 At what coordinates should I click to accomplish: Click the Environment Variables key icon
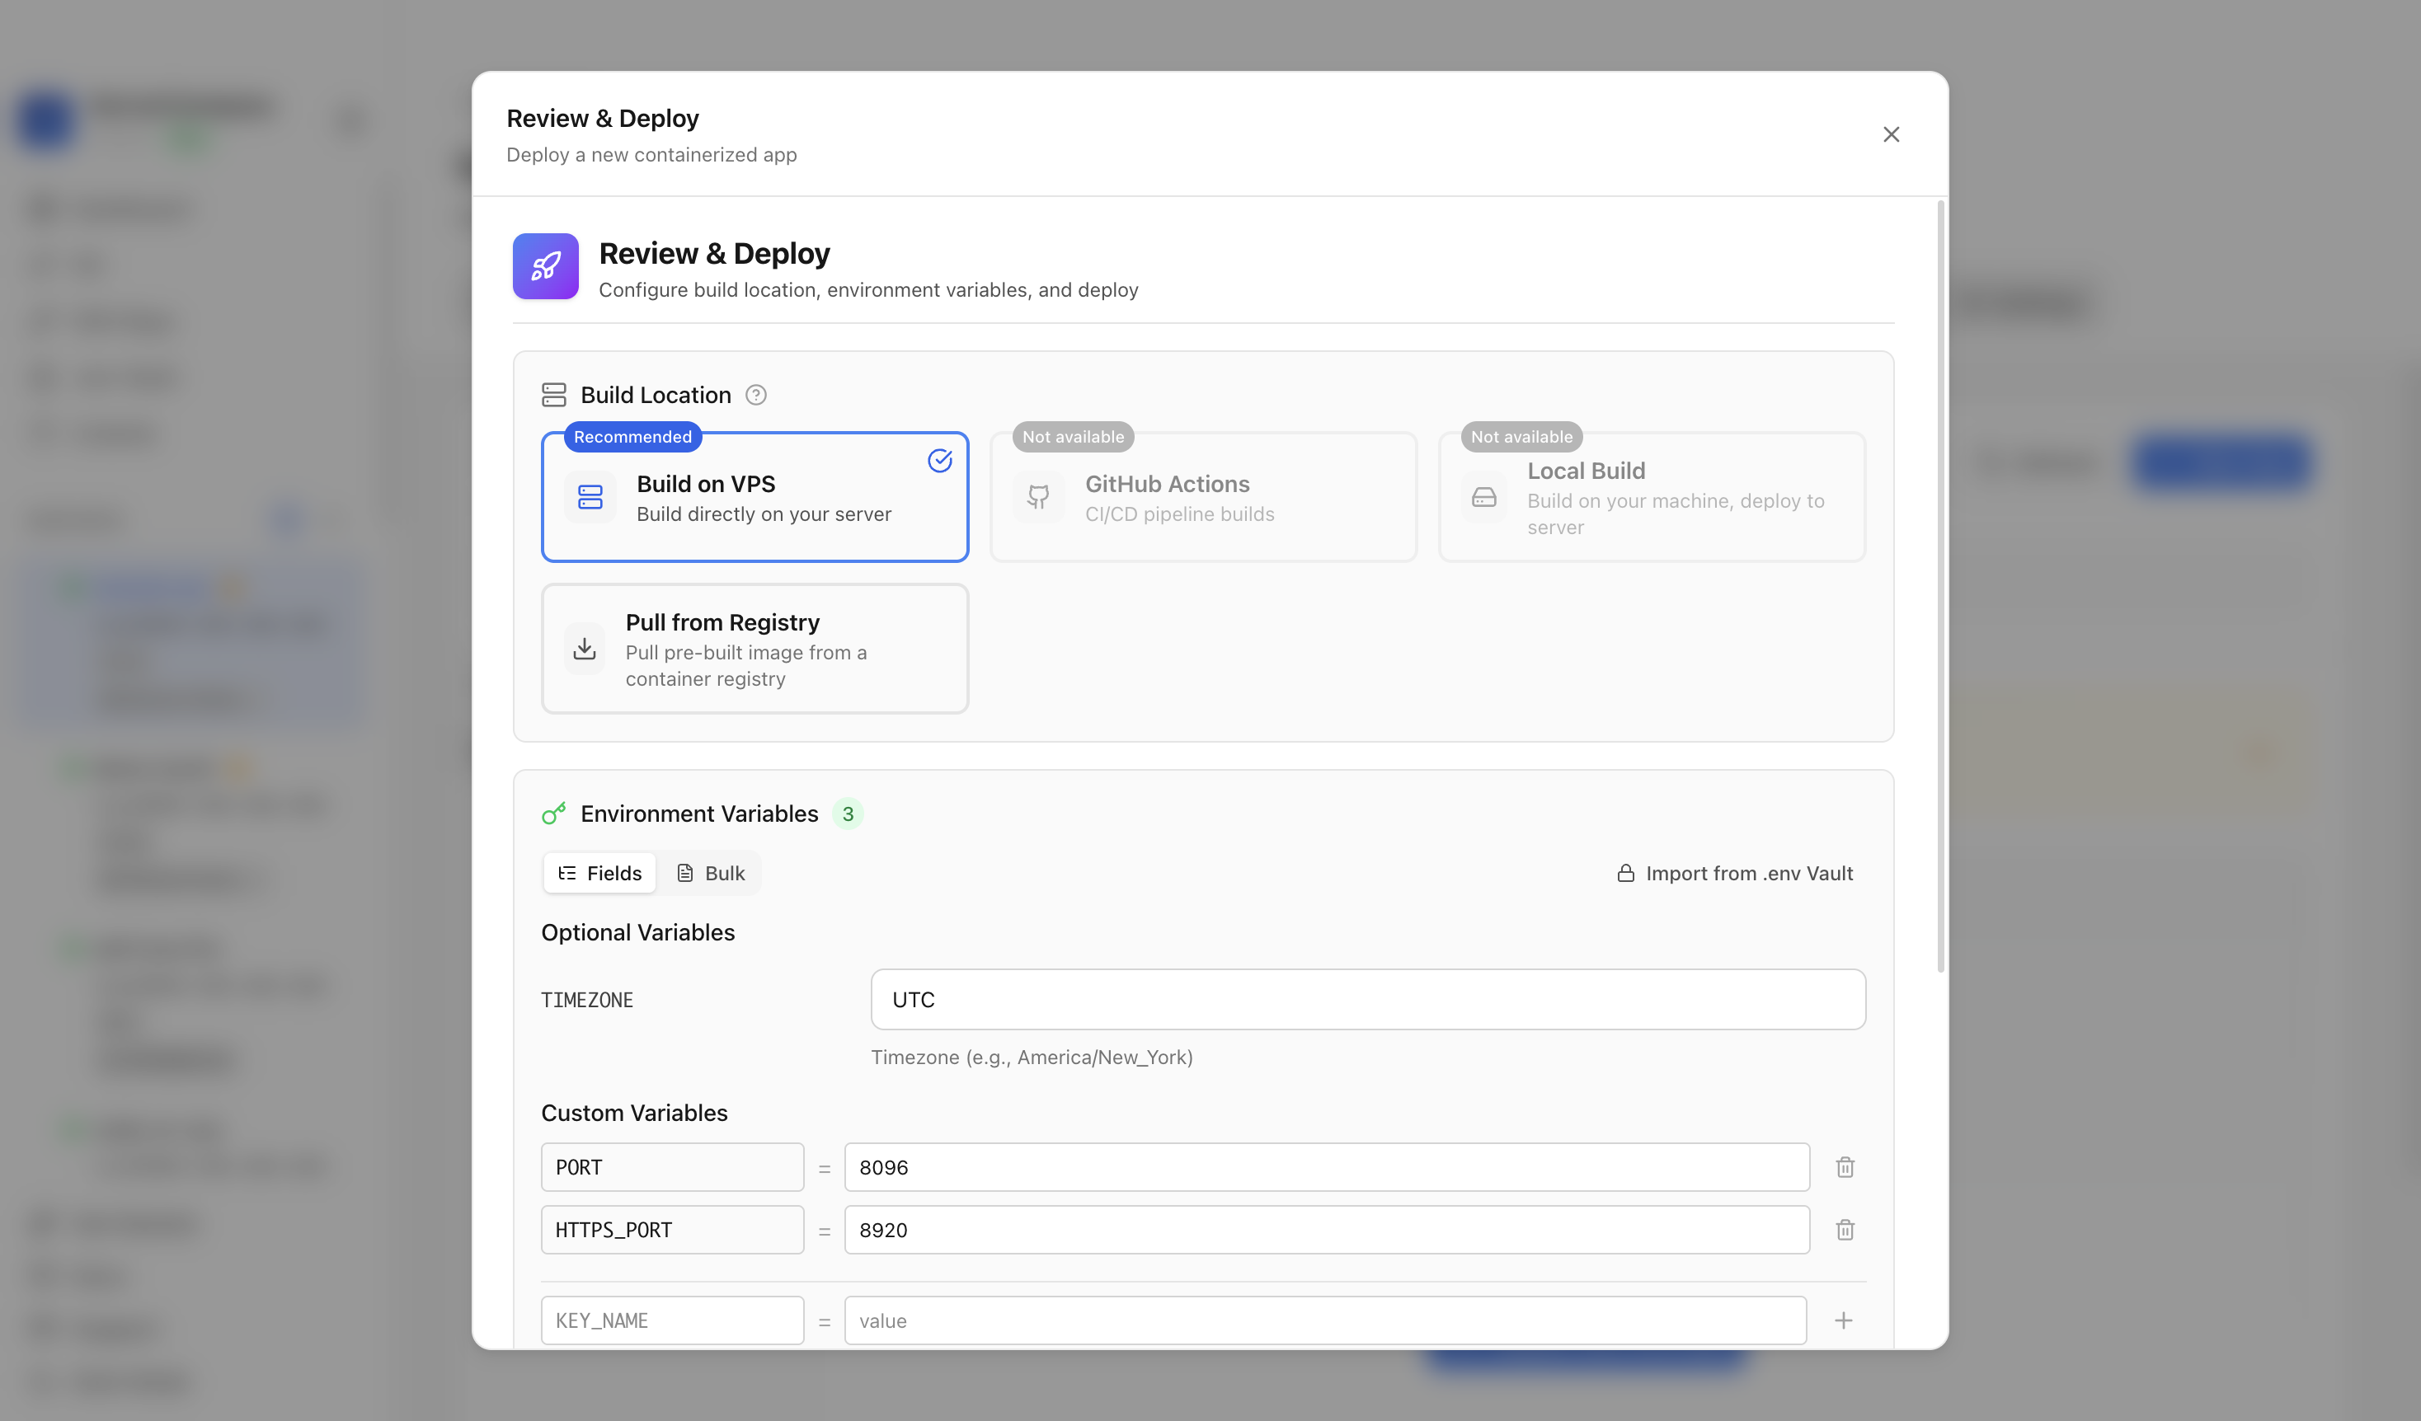553,814
